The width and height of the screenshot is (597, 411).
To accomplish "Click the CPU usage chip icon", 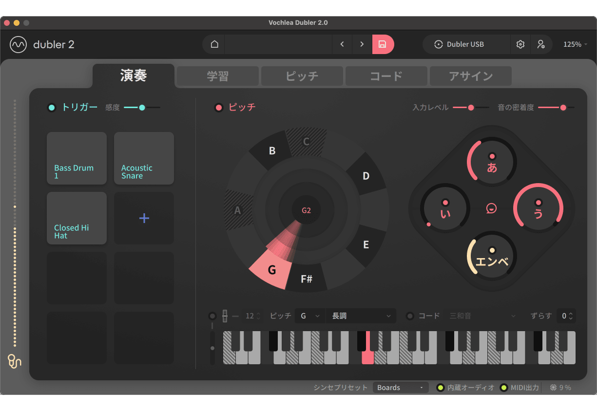I will (553, 388).
